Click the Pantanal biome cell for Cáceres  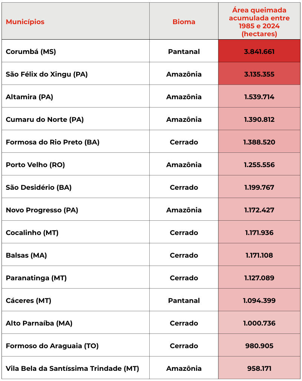point(184,301)
